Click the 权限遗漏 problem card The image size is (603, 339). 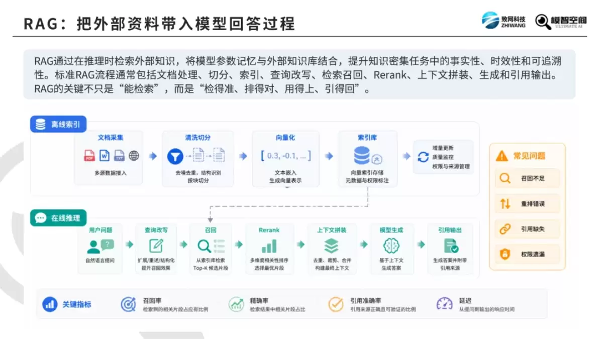(x=528, y=254)
